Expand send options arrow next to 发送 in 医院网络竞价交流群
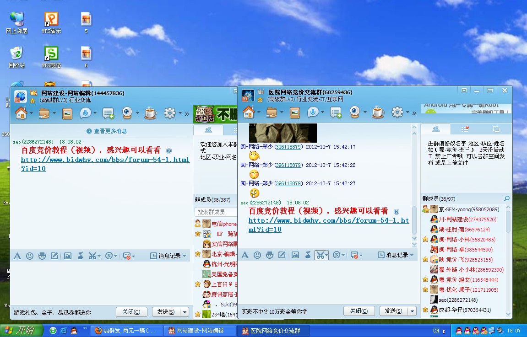This screenshot has width=527, height=337. 413,311
